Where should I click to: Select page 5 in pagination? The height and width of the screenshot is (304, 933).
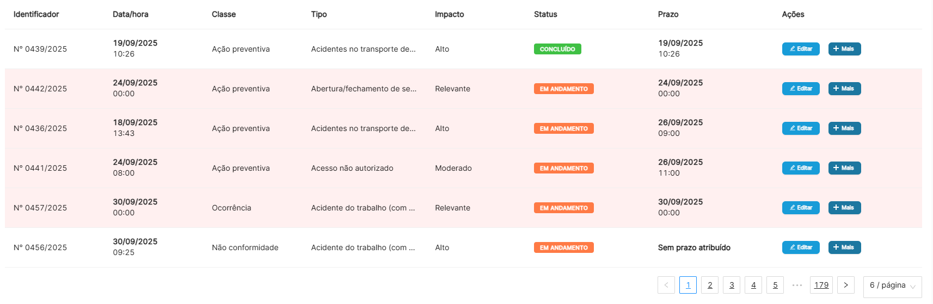tap(775, 285)
